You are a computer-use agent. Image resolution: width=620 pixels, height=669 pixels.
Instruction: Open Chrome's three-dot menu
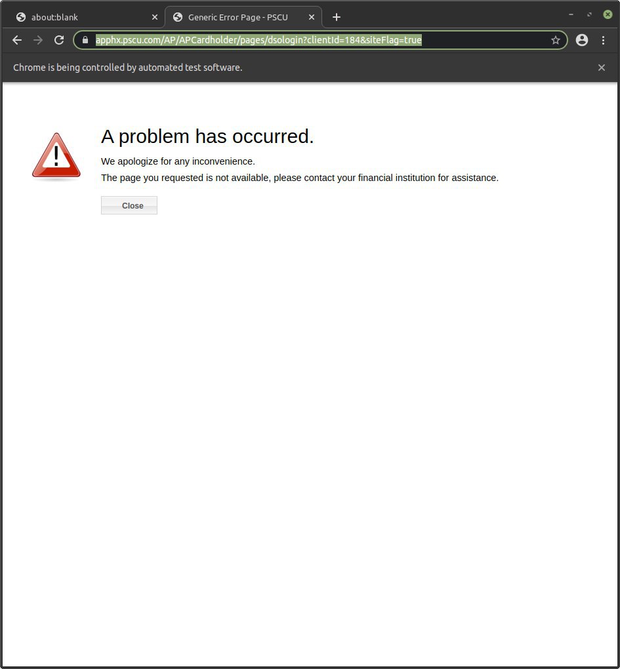click(603, 40)
